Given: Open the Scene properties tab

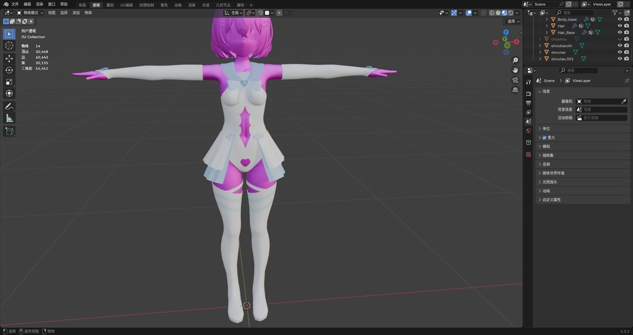Looking at the screenshot, I should (529, 122).
